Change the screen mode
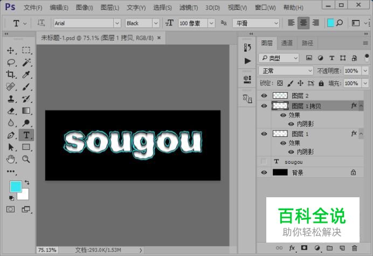This screenshot has width=373, height=256. coord(26,209)
